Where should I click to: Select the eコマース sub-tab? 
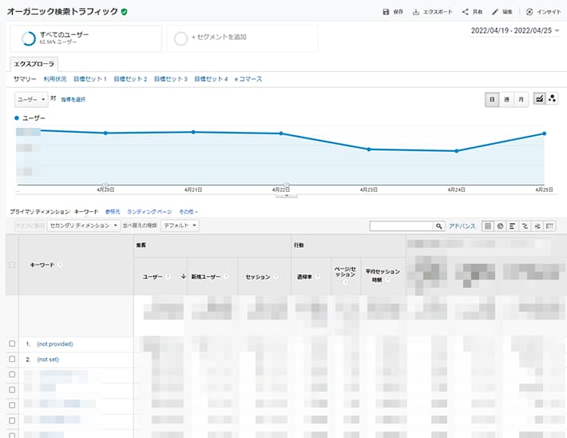[248, 79]
